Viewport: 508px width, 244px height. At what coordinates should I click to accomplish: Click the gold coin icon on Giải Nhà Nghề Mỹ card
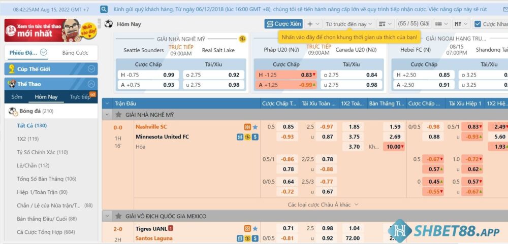pos(242,39)
